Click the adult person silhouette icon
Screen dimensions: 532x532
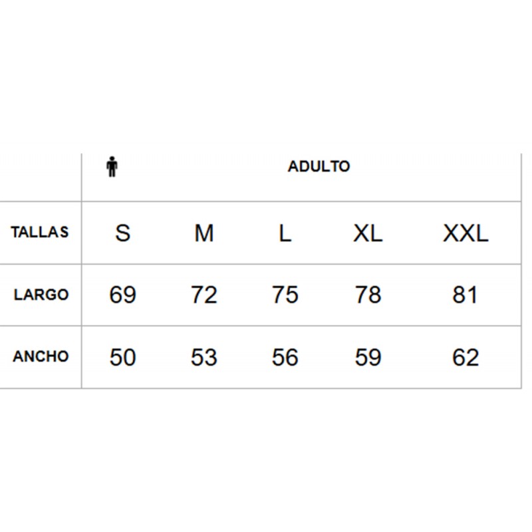click(112, 167)
